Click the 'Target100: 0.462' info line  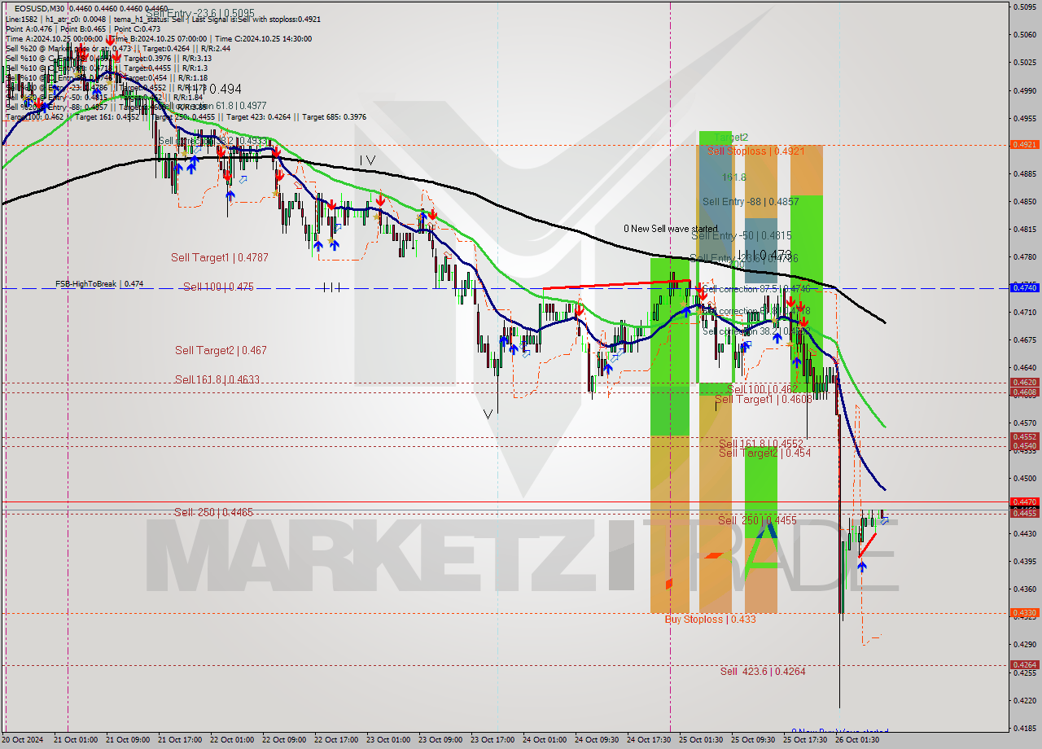[x=35, y=116]
